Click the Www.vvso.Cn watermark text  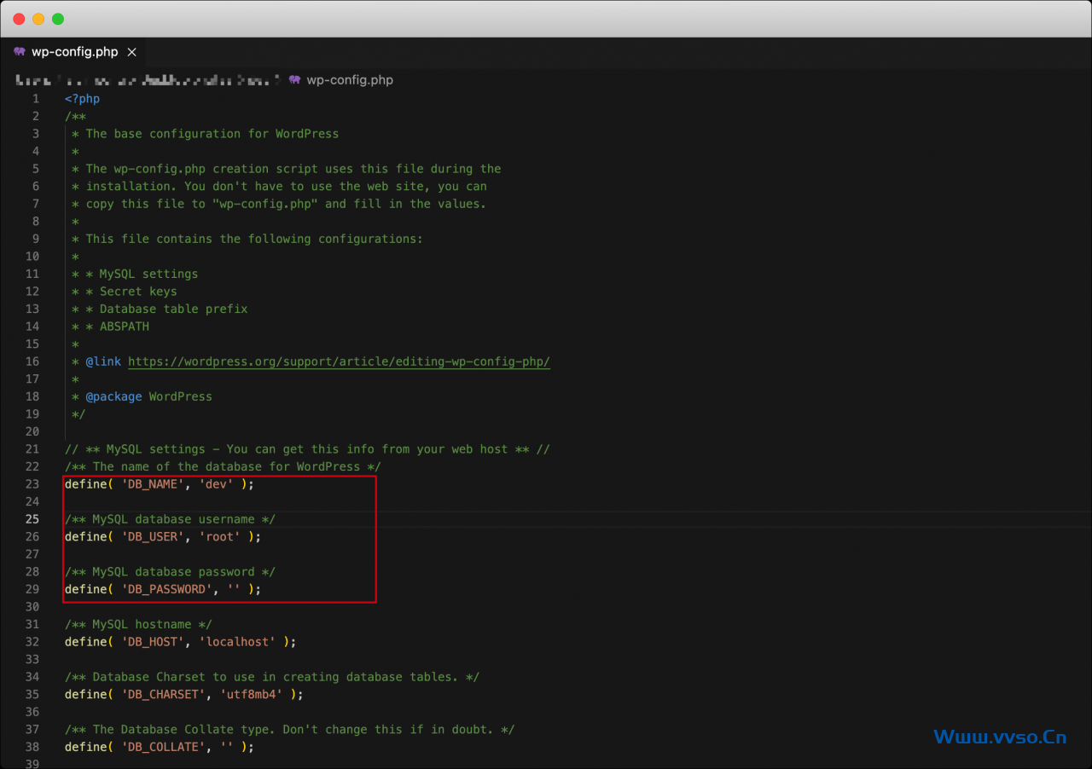(1000, 737)
